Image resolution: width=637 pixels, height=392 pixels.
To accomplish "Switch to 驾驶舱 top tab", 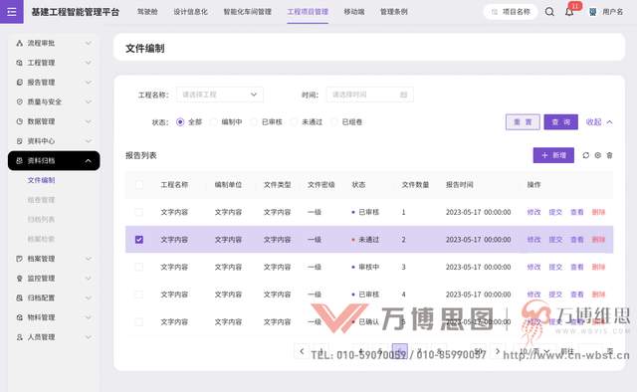I will click(x=147, y=12).
